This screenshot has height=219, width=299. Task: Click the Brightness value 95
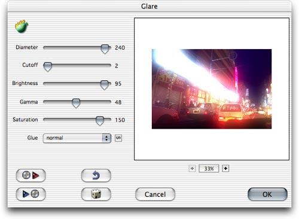pyautogui.click(x=118, y=84)
